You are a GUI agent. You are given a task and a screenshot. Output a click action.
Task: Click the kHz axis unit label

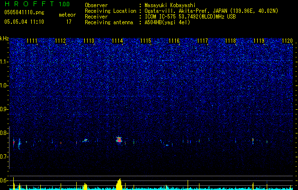(x=4, y=38)
